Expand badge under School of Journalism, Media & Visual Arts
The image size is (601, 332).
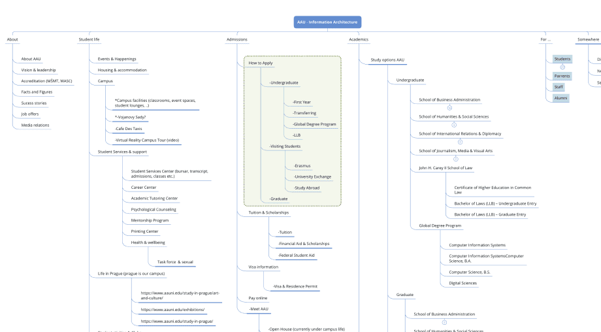pyautogui.click(x=456, y=159)
